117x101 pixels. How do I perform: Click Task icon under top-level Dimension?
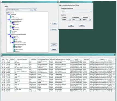[x=11, y=16]
